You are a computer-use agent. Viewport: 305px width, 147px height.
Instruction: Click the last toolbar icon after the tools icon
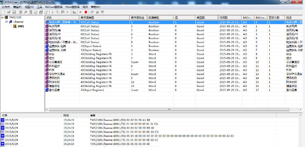click(x=102, y=12)
